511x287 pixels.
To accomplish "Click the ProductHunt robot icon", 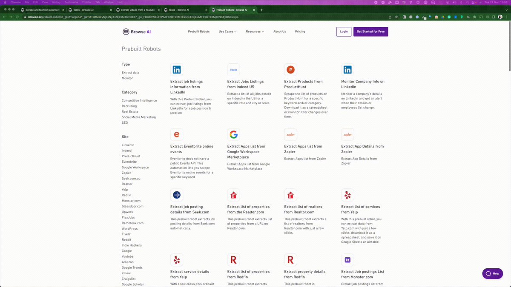I will pos(290,70).
